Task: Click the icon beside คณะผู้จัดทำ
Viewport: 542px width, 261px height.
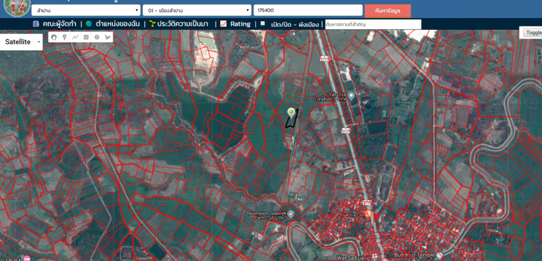Action: (x=37, y=24)
